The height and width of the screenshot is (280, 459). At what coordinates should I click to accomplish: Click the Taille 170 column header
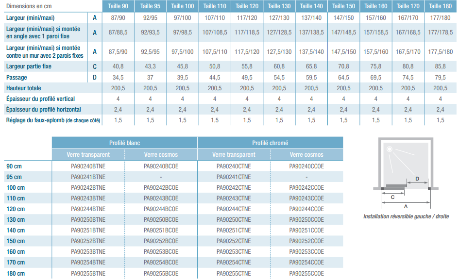tap(408, 6)
